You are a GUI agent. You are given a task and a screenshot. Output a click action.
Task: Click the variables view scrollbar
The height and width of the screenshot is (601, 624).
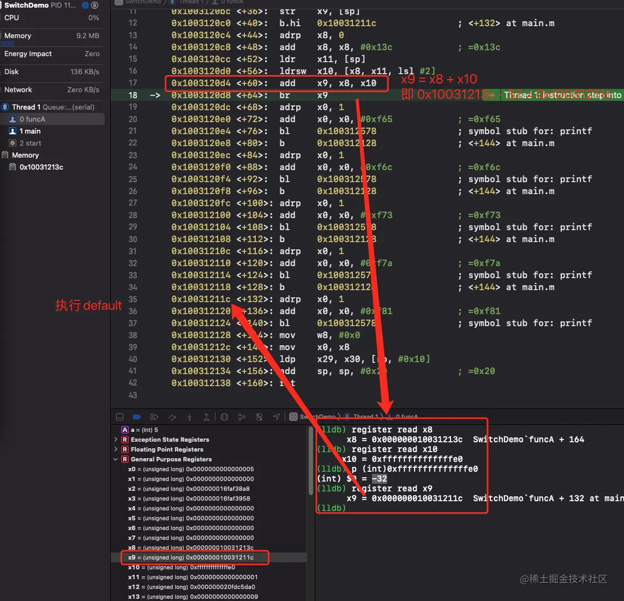point(311,460)
